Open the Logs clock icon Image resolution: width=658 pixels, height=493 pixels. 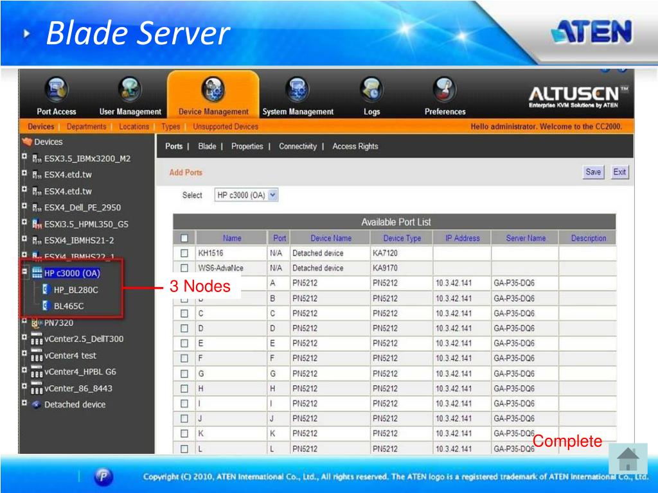click(371, 89)
